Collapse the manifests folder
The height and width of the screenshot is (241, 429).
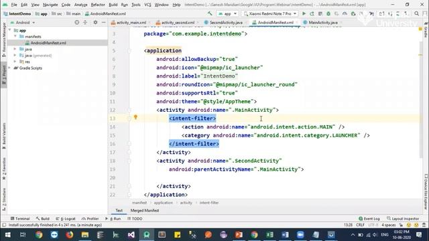(15, 36)
